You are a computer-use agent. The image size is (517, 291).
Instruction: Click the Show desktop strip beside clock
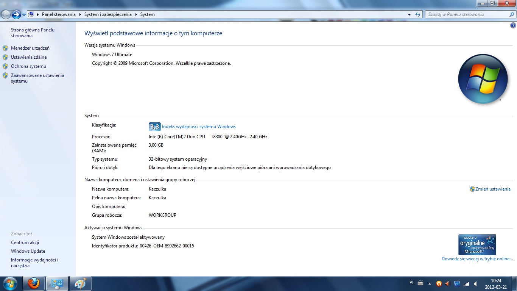point(514,283)
